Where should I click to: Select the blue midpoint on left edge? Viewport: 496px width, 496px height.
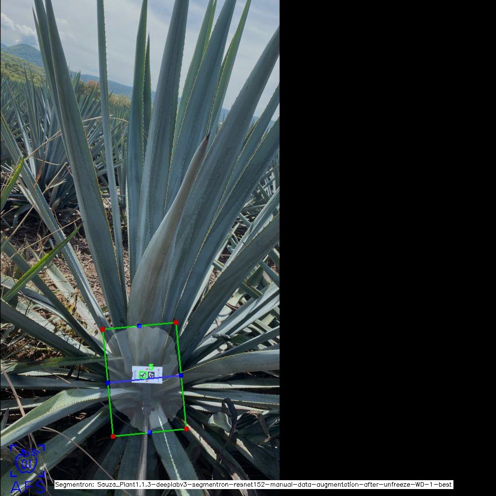107,383
